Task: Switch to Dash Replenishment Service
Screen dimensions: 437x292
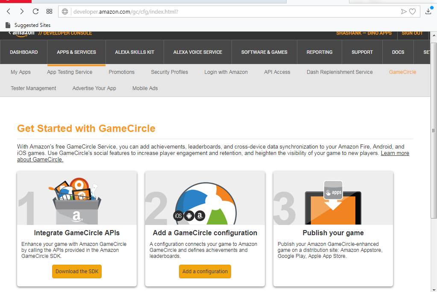Action: [339, 72]
